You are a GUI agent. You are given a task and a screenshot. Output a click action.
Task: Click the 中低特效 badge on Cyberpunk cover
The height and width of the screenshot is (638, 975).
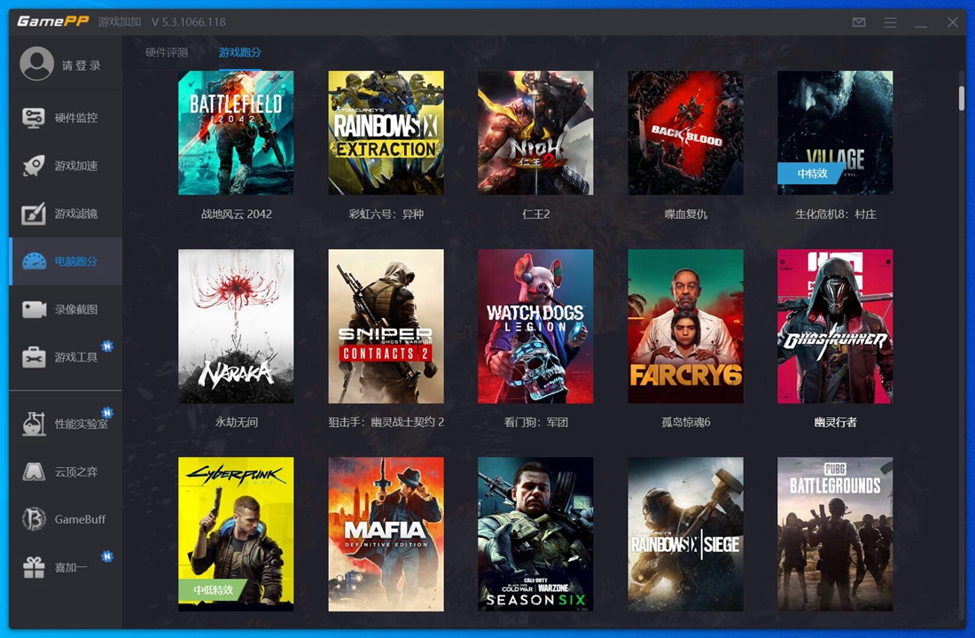tap(214, 589)
